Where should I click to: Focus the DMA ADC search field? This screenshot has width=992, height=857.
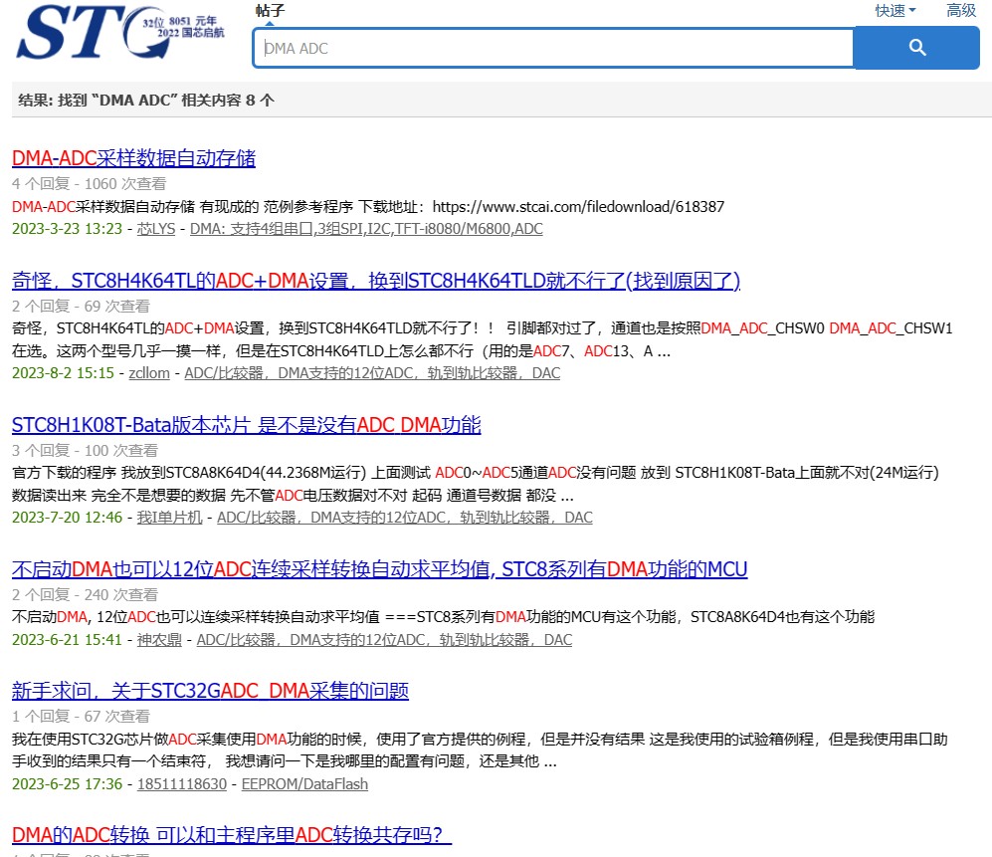pyautogui.click(x=553, y=48)
